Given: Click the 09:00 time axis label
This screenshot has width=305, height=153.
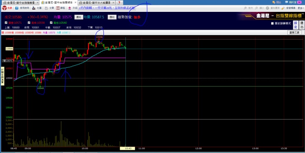Looking at the screenshot, I should click(28, 148).
